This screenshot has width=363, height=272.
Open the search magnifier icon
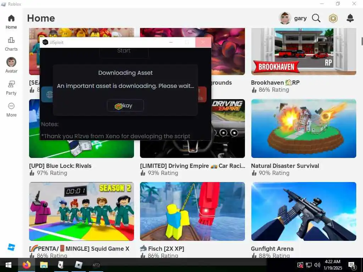pos(316,18)
